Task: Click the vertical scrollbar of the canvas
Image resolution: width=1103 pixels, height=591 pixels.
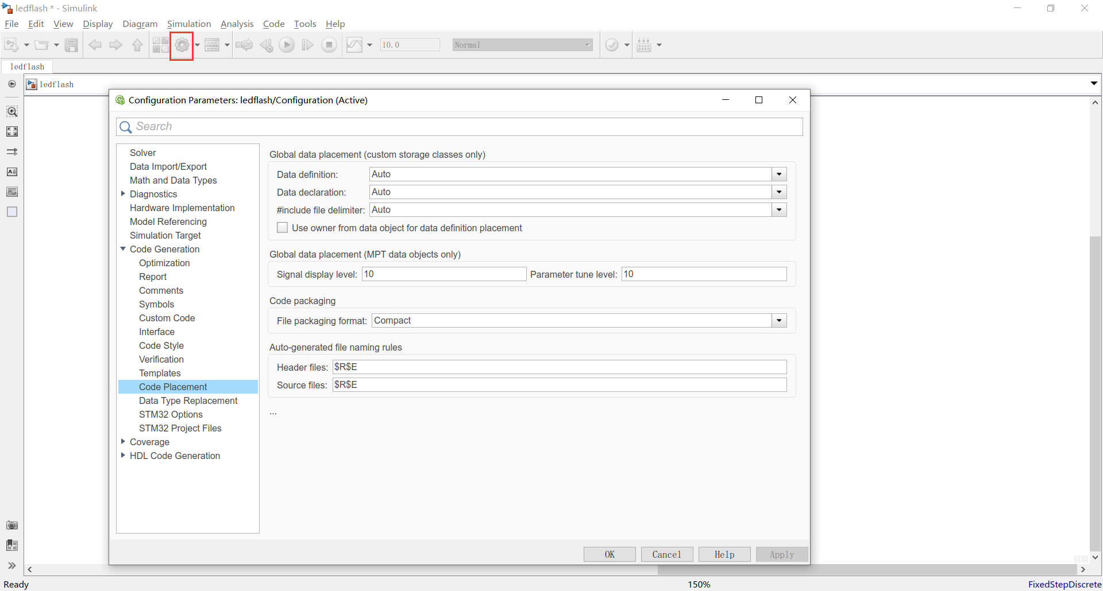Action: [x=1096, y=393]
